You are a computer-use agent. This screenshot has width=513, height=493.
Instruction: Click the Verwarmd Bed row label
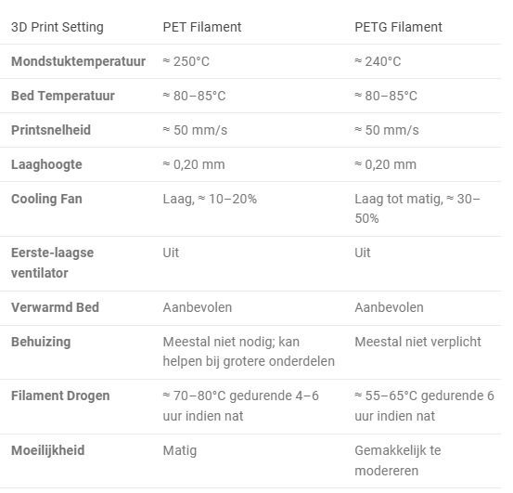(x=55, y=307)
